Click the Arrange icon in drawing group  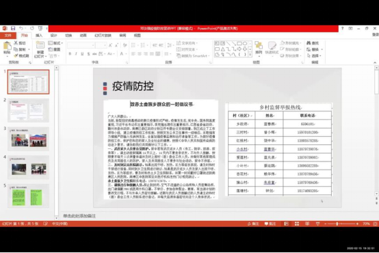(x=259, y=48)
